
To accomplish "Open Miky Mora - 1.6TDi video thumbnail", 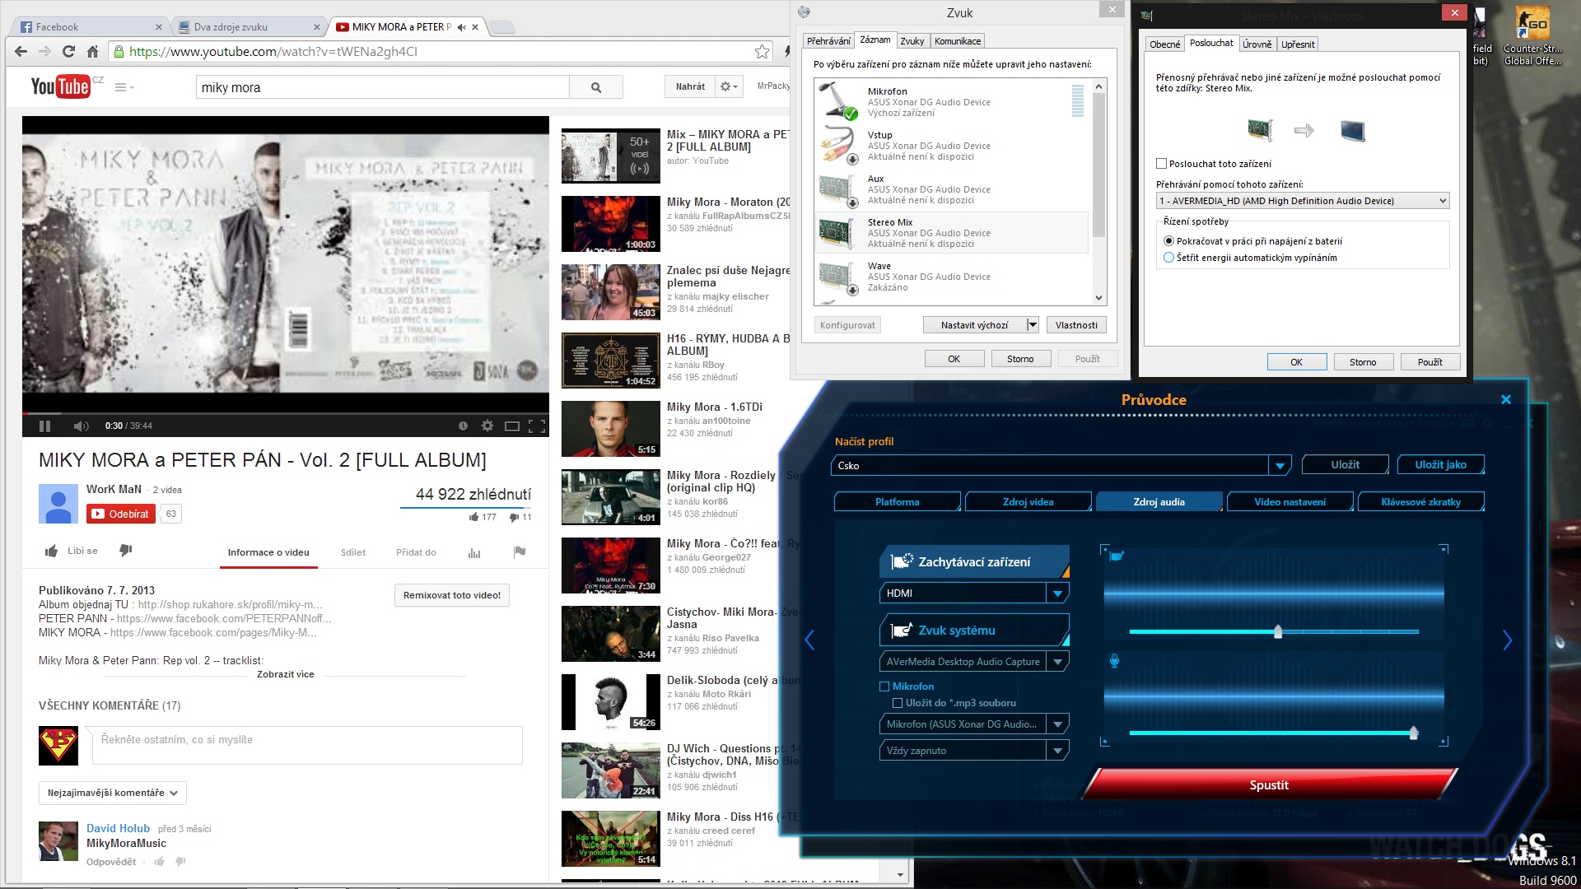I will [611, 429].
